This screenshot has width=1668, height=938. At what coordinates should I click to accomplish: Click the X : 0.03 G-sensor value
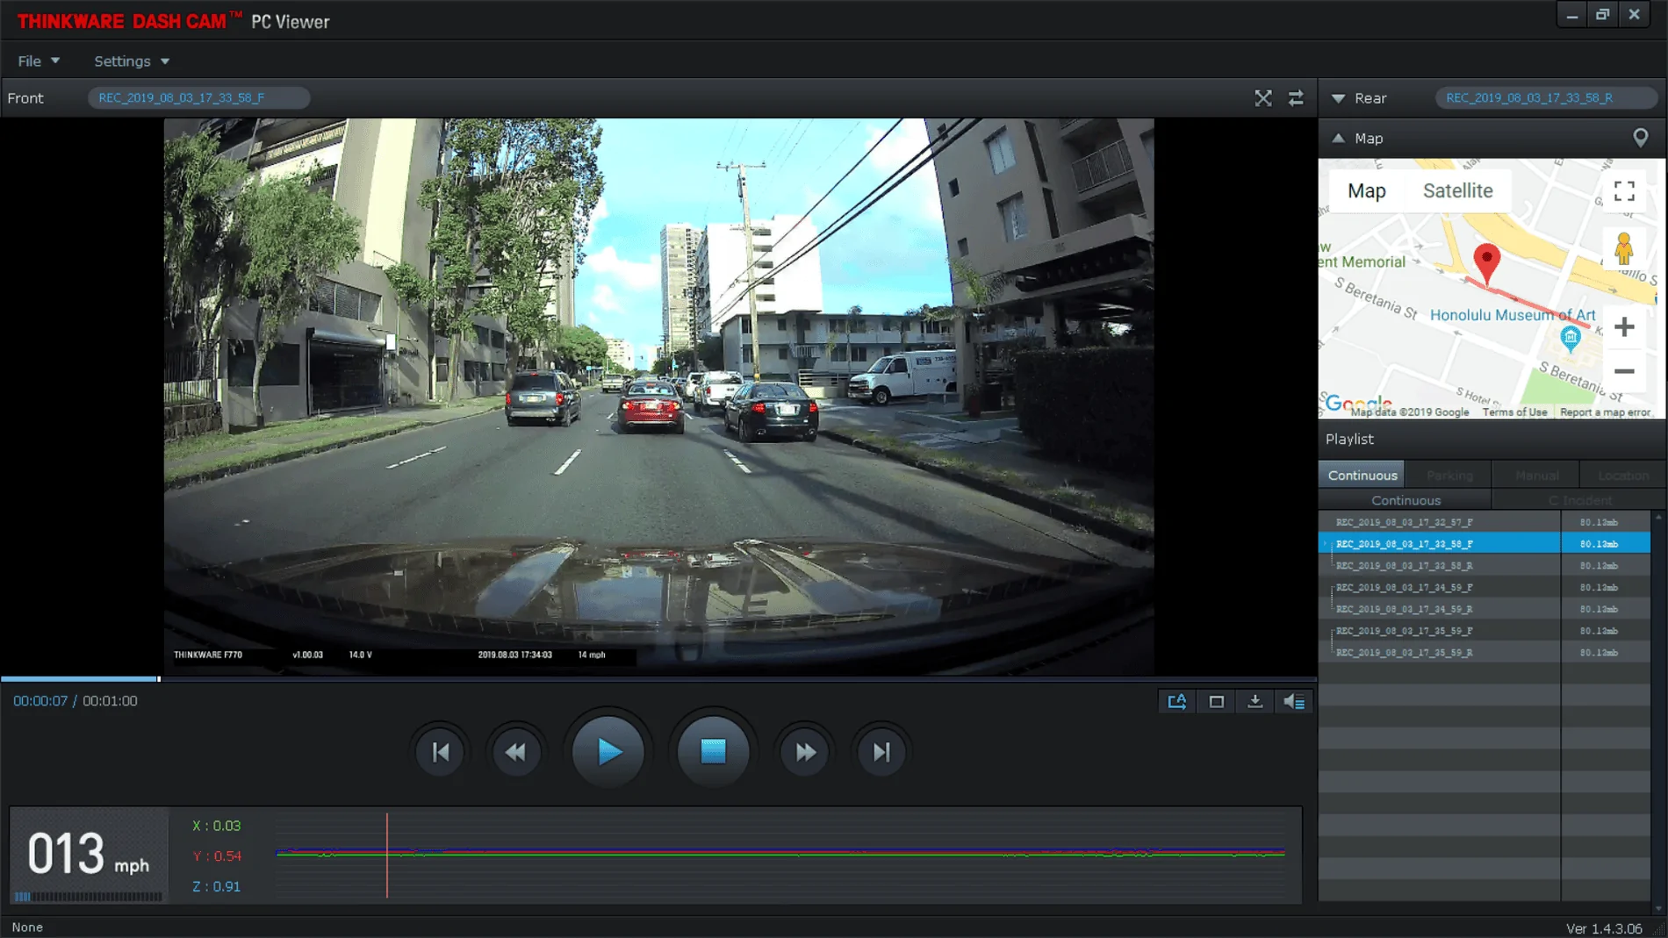click(x=217, y=826)
